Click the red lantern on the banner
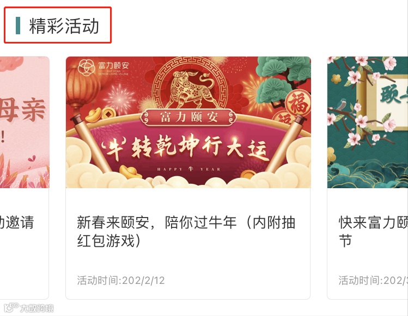 tap(81, 87)
